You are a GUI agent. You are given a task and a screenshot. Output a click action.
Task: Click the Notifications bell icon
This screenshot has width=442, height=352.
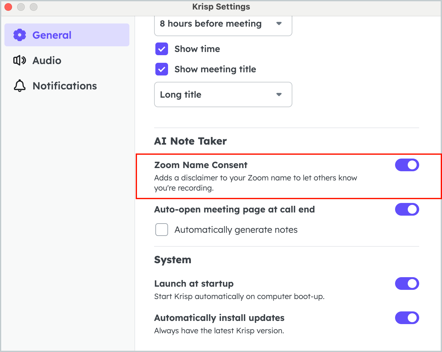point(19,86)
